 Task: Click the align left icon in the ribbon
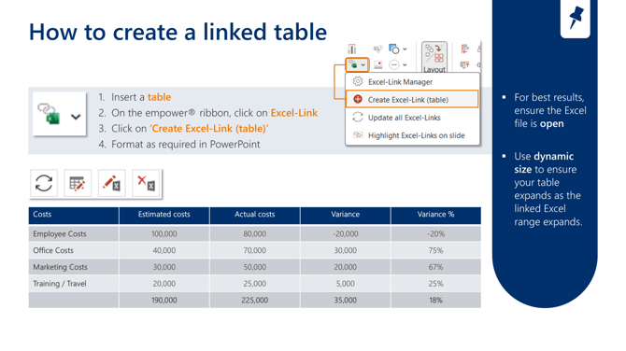(x=464, y=49)
